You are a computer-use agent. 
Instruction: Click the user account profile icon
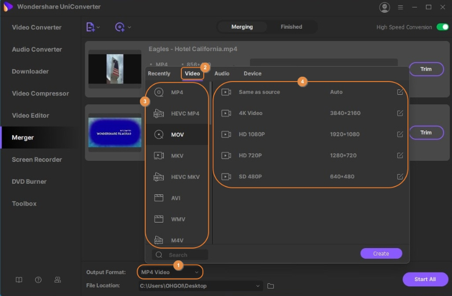(x=384, y=7)
